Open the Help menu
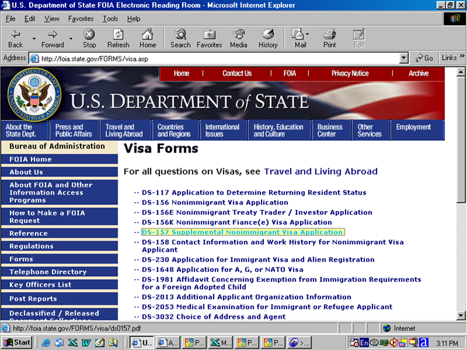467x350 pixels. click(x=134, y=19)
